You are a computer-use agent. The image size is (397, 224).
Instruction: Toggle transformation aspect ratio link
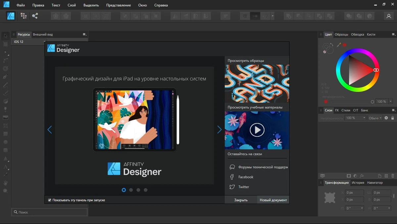(394, 196)
